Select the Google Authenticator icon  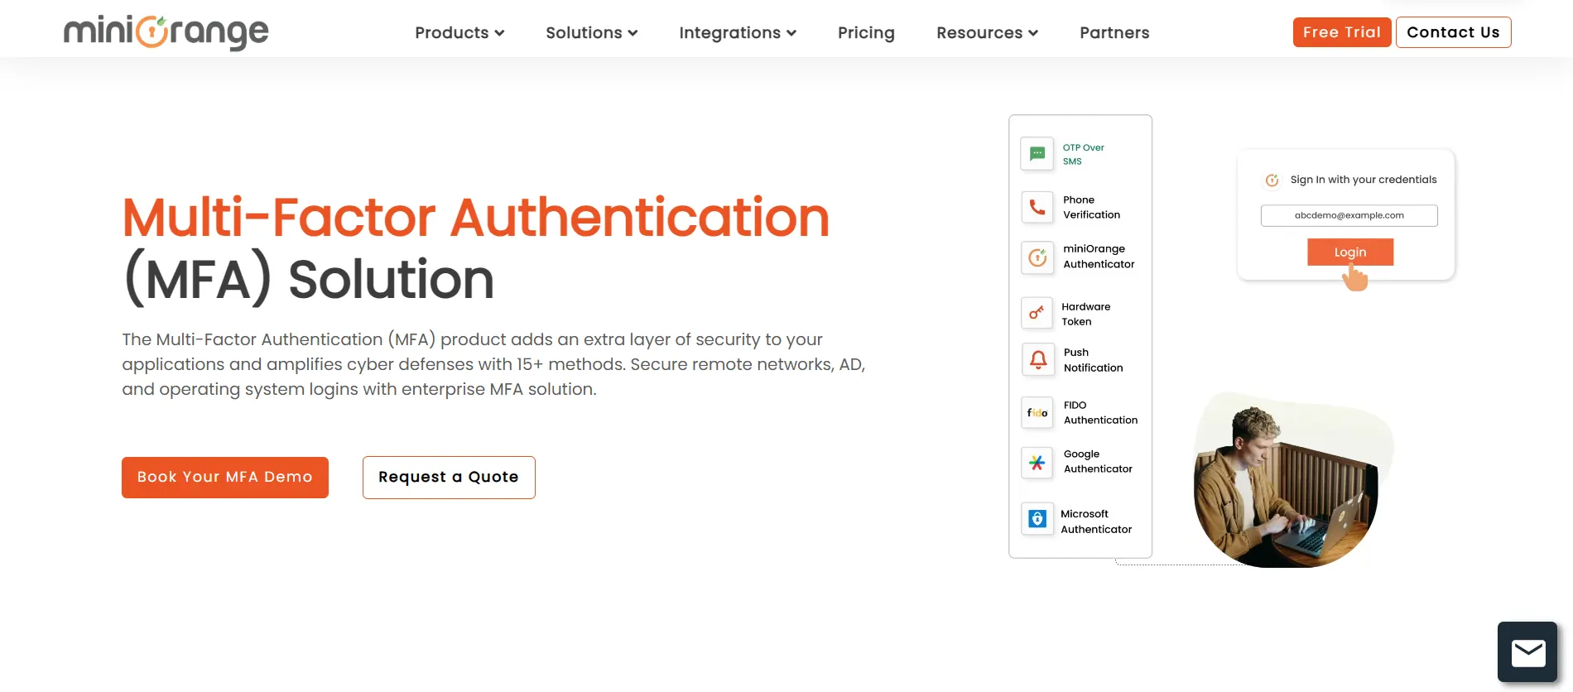point(1037,463)
